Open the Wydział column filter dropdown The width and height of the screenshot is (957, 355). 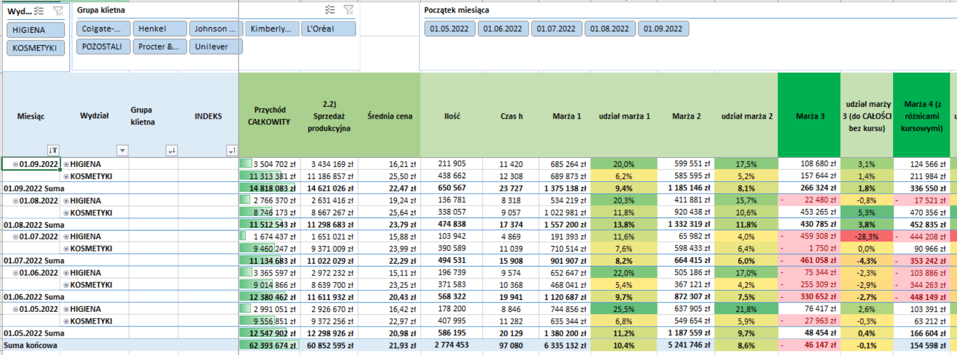(x=122, y=151)
